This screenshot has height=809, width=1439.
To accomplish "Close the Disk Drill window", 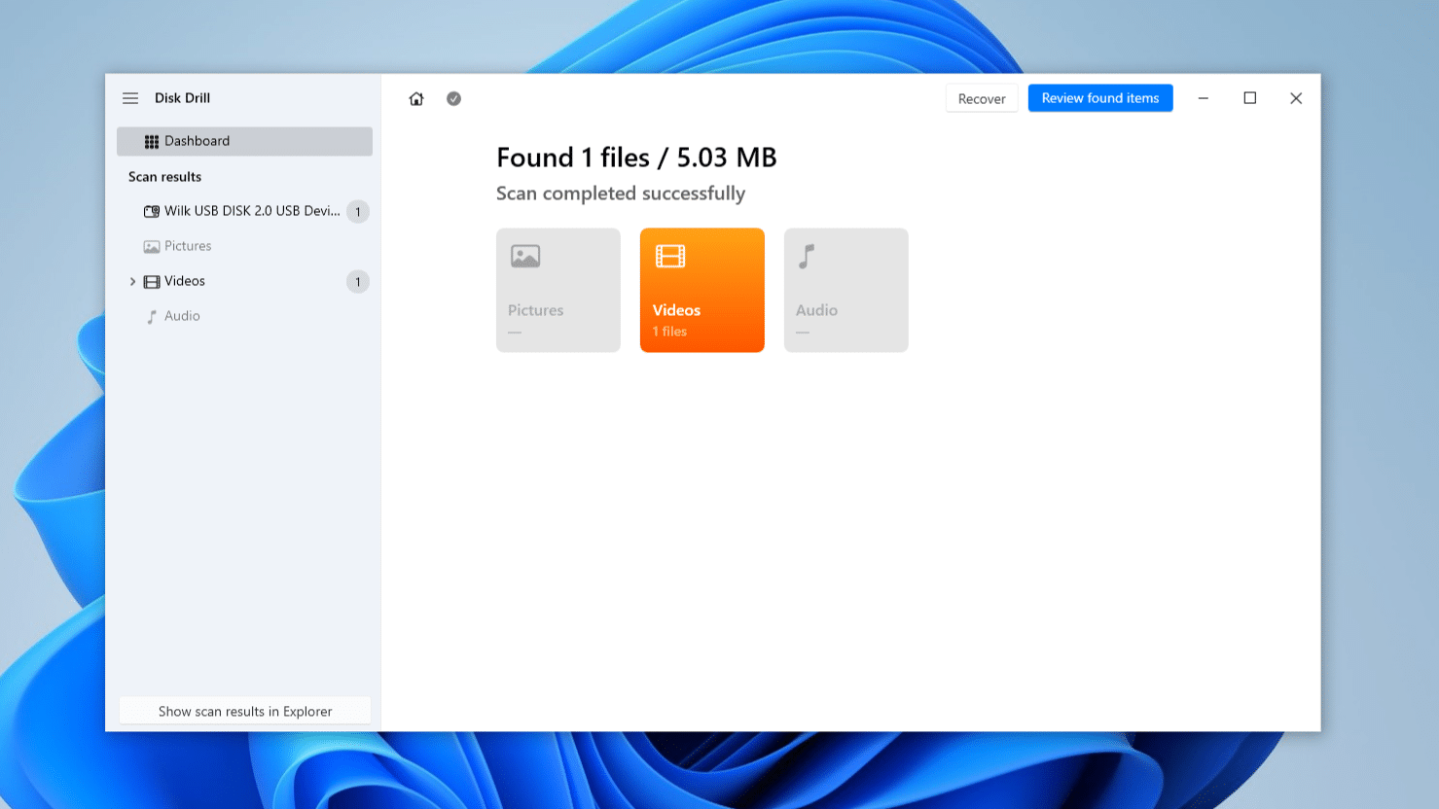I will point(1296,98).
